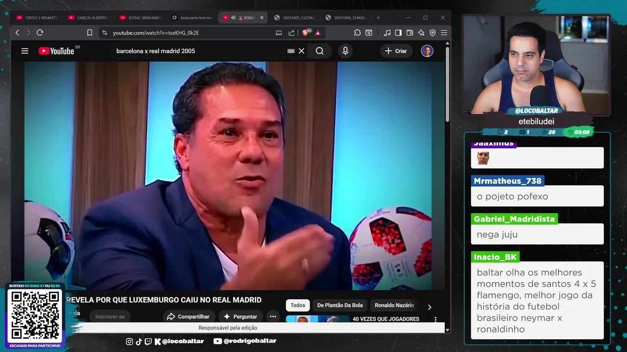Viewport: 627px width, 352px height.
Task: Open the Brave wallet icon
Action: click(410, 33)
